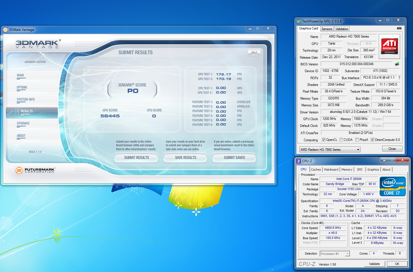This screenshot has width=413, height=272.
Task: Click the Driver Version atiumdag field
Action: click(360, 112)
